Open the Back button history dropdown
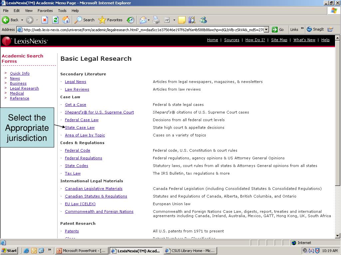Screen dimensions: 341x255 point(22,20)
